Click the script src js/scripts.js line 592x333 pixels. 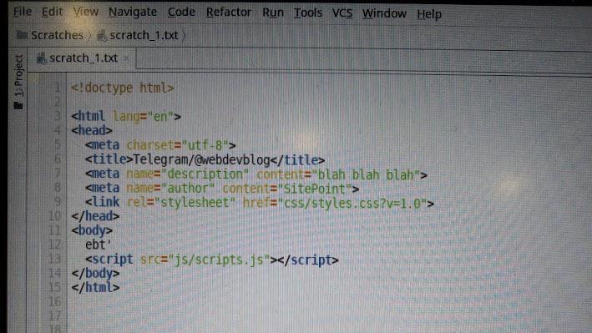[x=212, y=260]
